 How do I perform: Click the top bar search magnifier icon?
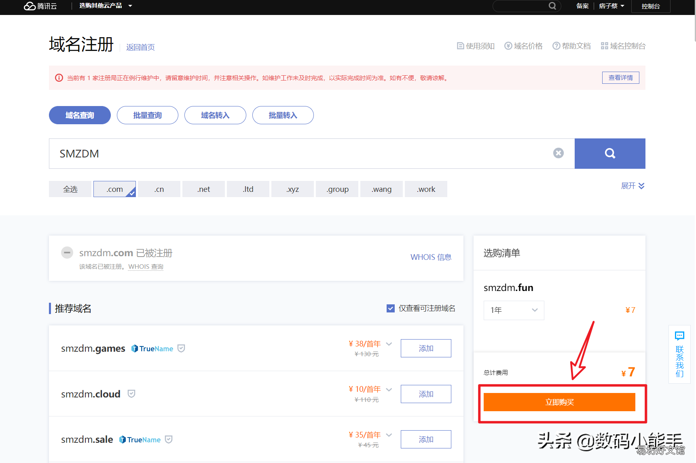click(552, 6)
